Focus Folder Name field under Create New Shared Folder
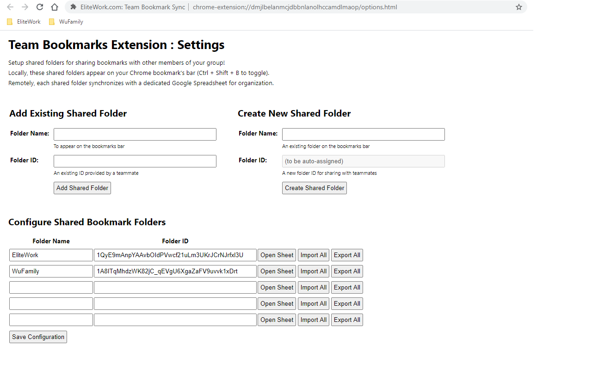Viewport: 592px width, 370px height. click(364, 134)
